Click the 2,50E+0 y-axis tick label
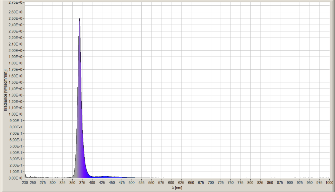This screenshot has width=335, height=192. click(x=15, y=18)
